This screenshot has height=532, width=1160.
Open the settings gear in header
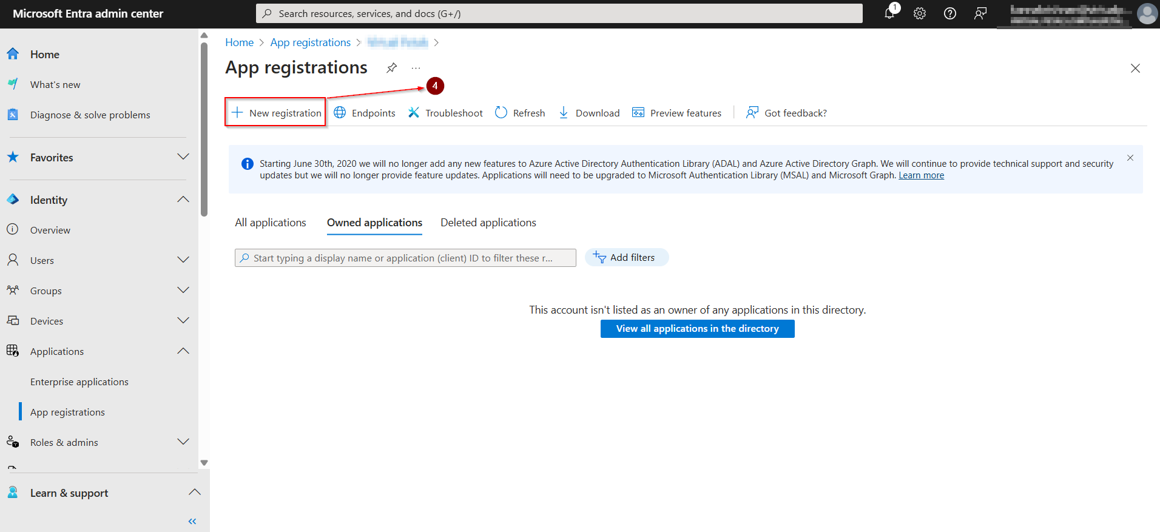pos(920,13)
